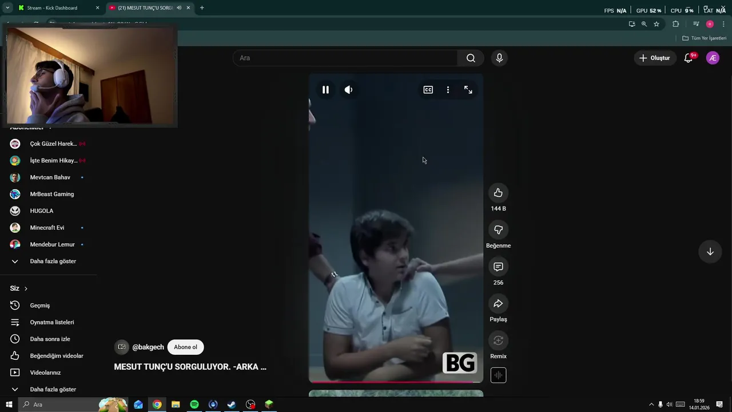Click the Oluştur create button
732x412 pixels.
point(654,58)
